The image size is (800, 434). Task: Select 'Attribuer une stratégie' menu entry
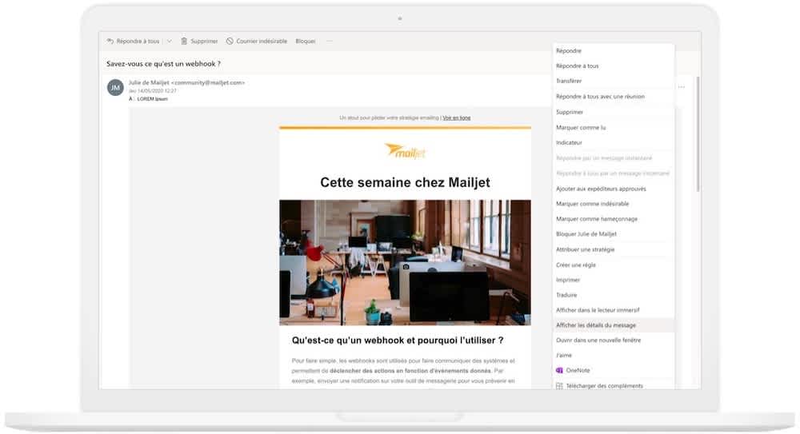point(614,249)
